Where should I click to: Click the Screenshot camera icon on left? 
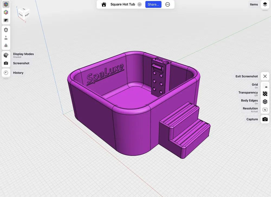click(6, 63)
